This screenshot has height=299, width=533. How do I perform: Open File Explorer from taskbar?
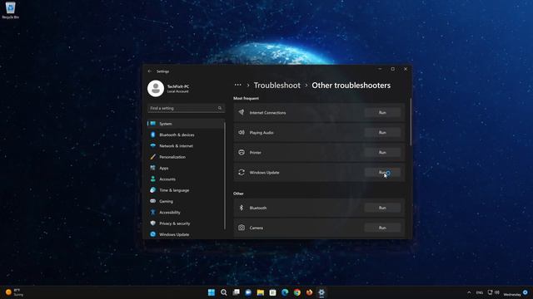click(261, 292)
